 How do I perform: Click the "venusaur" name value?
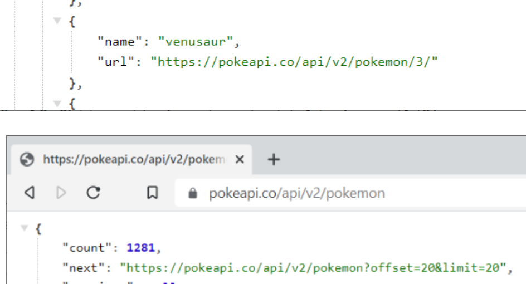coord(195,42)
